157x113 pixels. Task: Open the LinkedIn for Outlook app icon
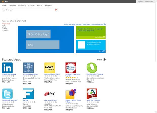point(7,68)
